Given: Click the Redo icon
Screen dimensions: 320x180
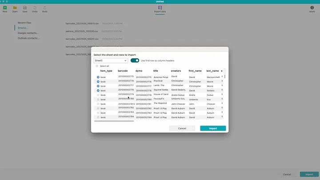Looking at the screenshot, I should click(45, 8).
